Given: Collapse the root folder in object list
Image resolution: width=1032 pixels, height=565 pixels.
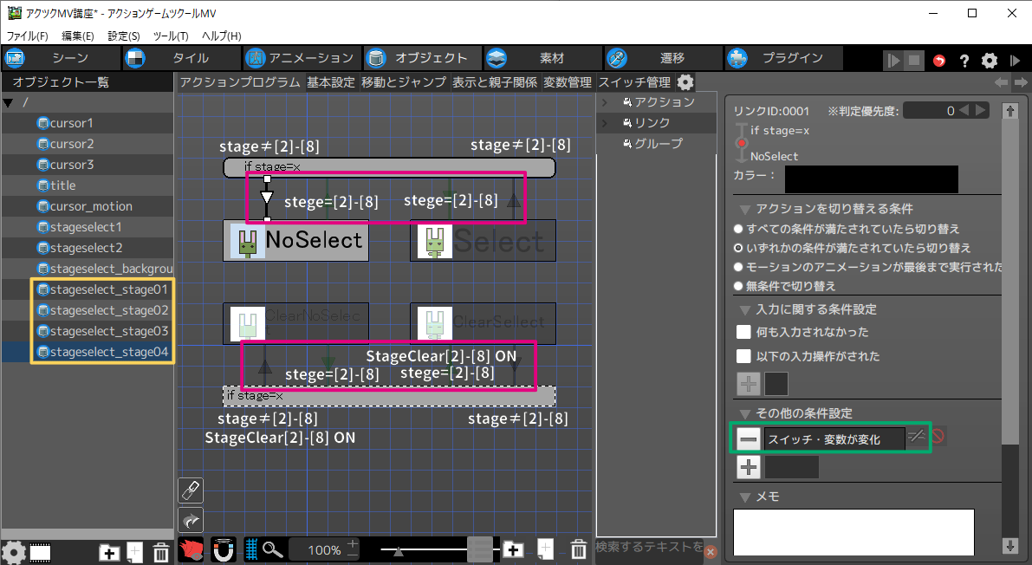Looking at the screenshot, I should [9, 102].
